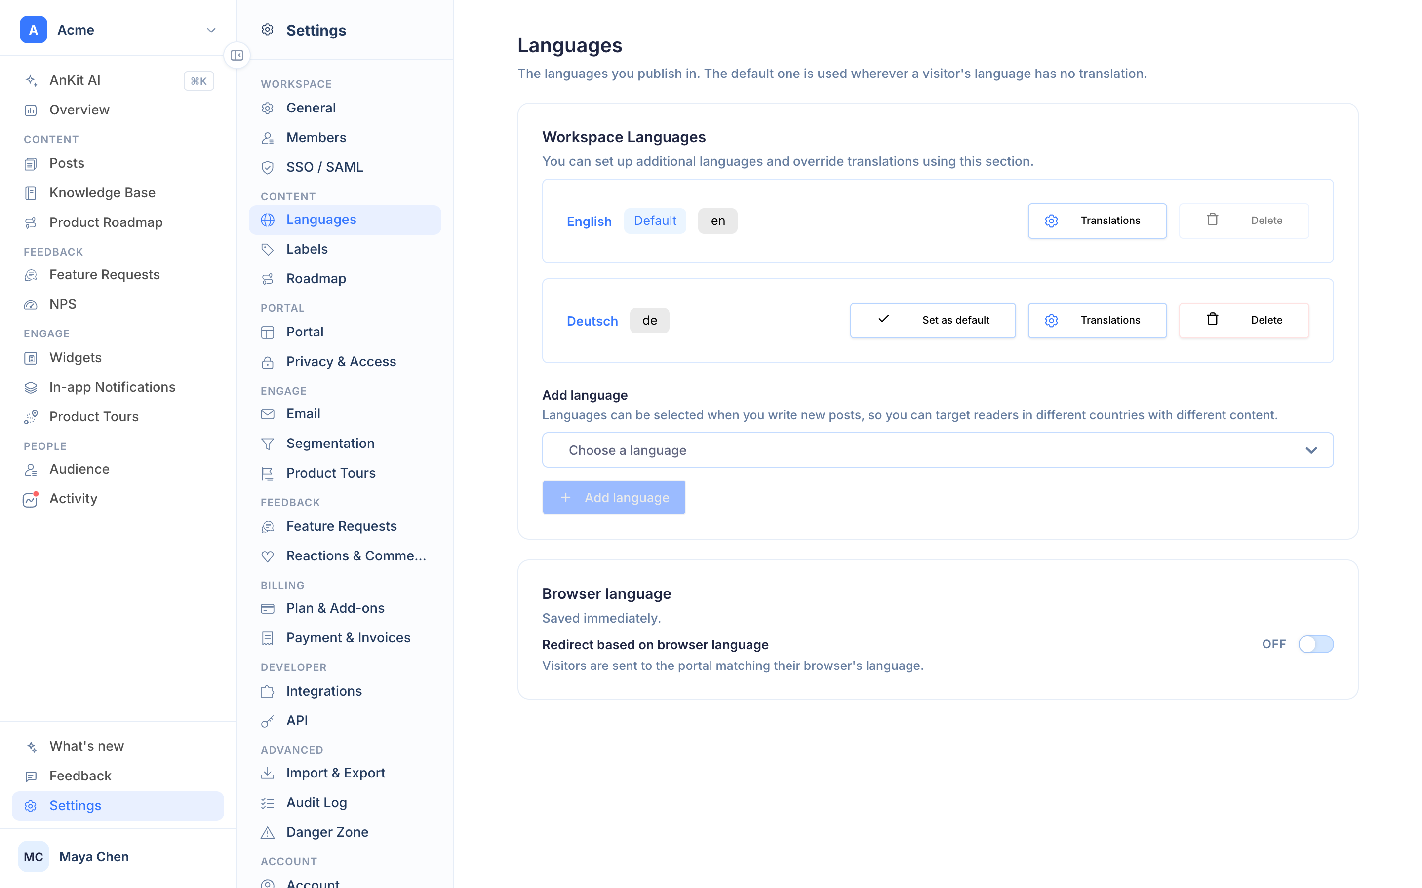Open Widgets in engage section
Viewport: 1422px width, 888px height.
point(118,358)
